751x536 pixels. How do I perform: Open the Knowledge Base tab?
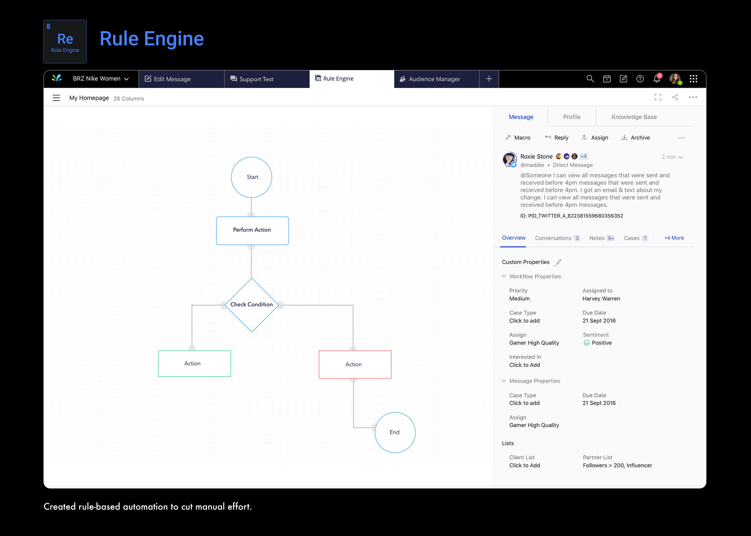point(634,117)
